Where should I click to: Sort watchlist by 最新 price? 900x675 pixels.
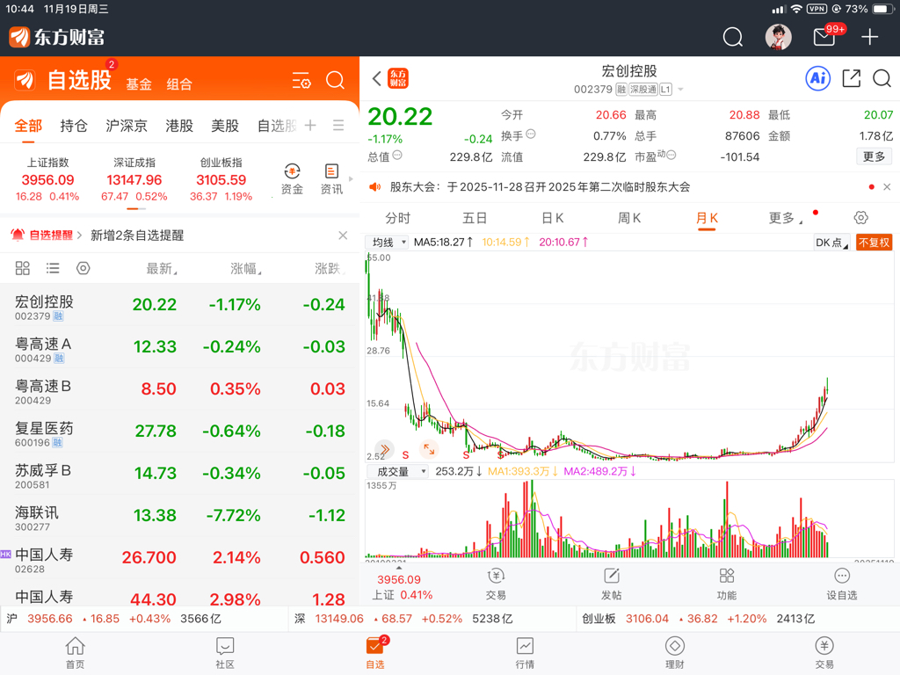click(162, 268)
